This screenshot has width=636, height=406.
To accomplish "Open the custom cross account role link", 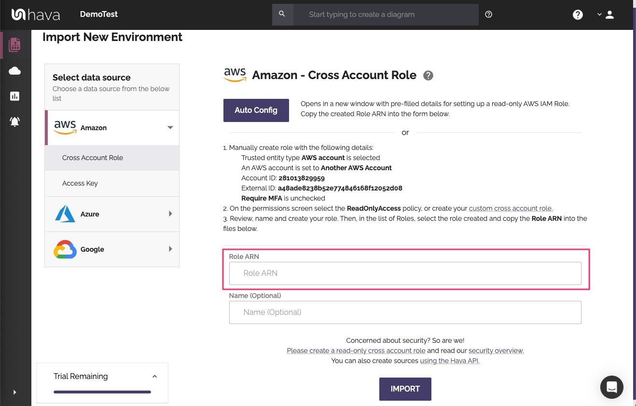I will [x=511, y=208].
